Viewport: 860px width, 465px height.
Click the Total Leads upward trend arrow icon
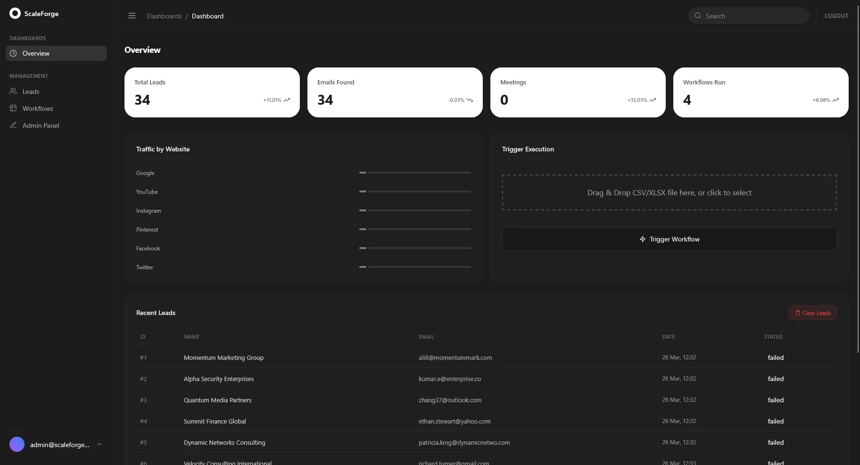287,100
